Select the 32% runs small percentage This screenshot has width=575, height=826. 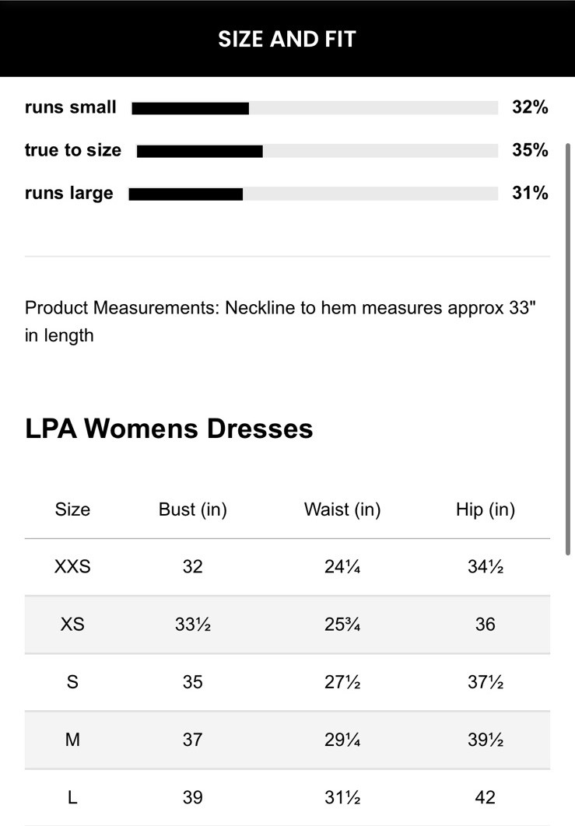(x=530, y=108)
